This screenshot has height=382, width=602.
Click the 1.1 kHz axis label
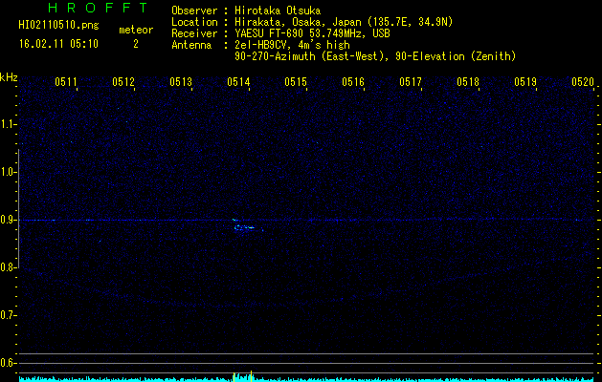[x=8, y=124]
